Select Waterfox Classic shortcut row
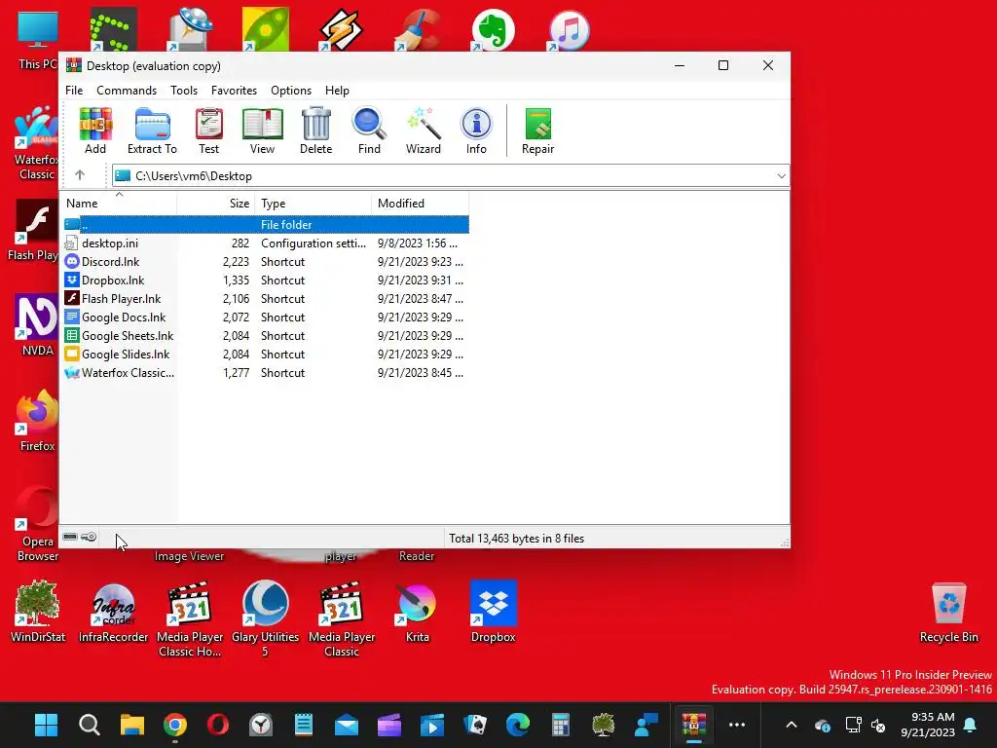The width and height of the screenshot is (997, 748). 265,372
